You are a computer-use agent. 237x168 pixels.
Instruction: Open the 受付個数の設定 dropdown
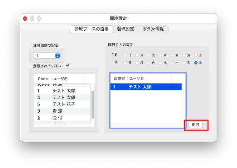[x=47, y=56]
